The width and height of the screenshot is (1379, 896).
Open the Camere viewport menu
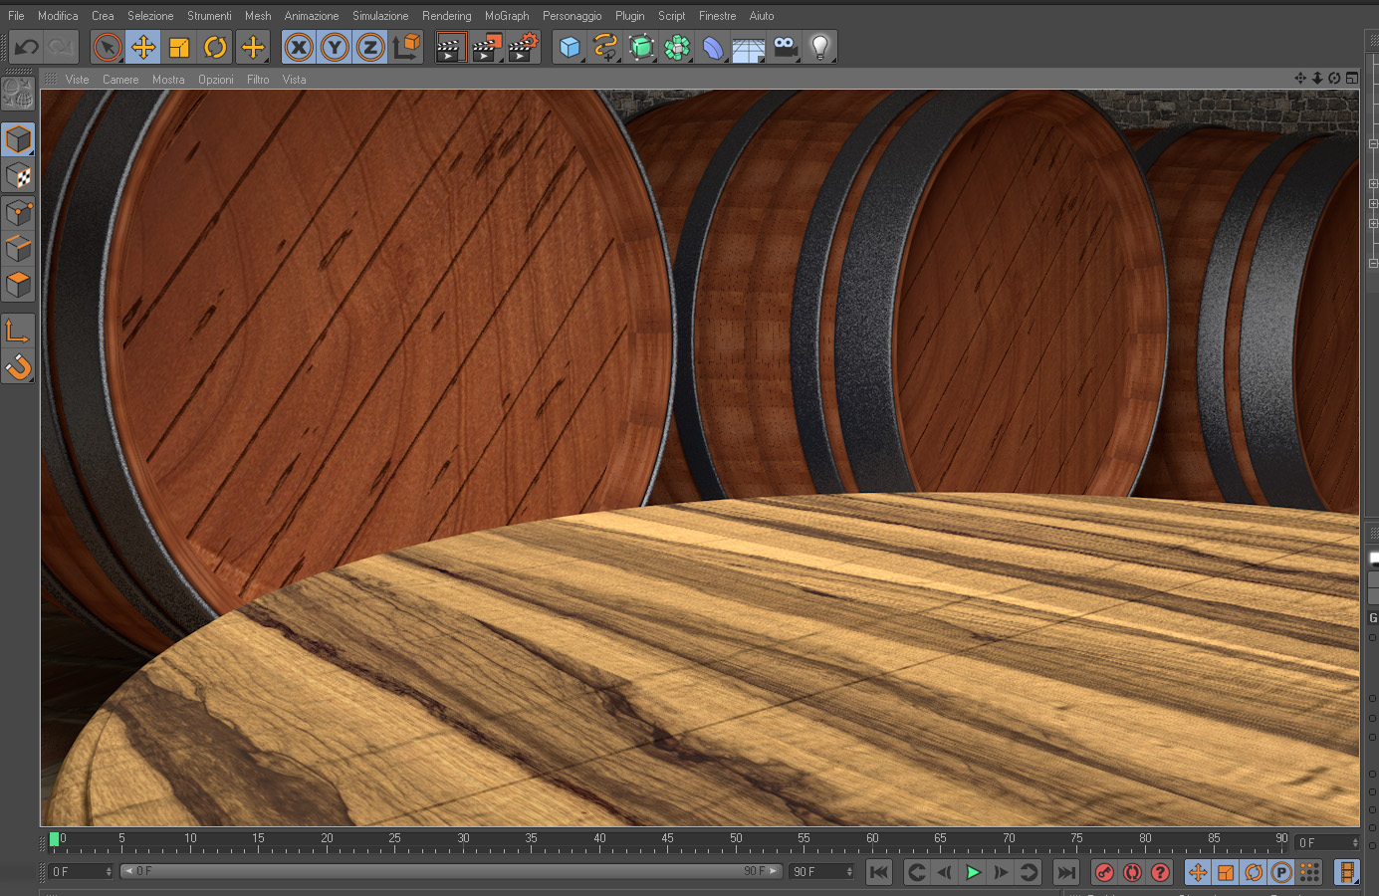pyautogui.click(x=120, y=80)
